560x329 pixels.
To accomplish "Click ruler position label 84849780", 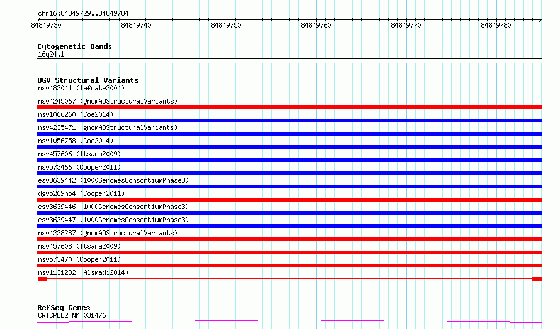I will (496, 25).
